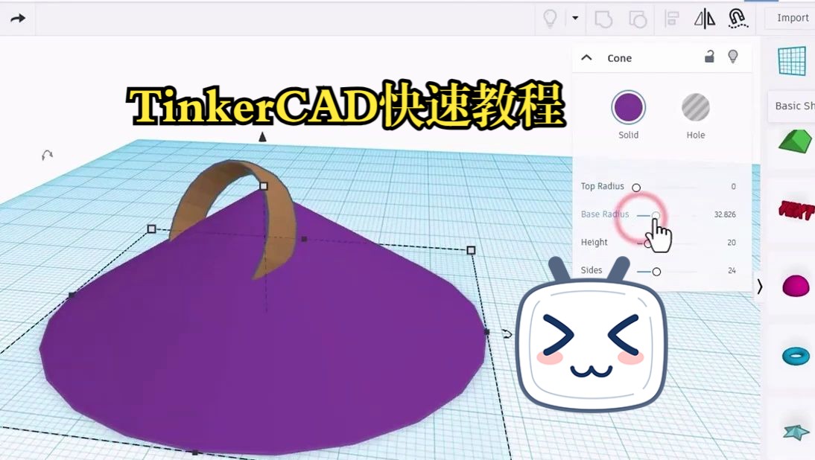
Task: Toggle the lock icon on the Cone panel
Action: click(708, 57)
